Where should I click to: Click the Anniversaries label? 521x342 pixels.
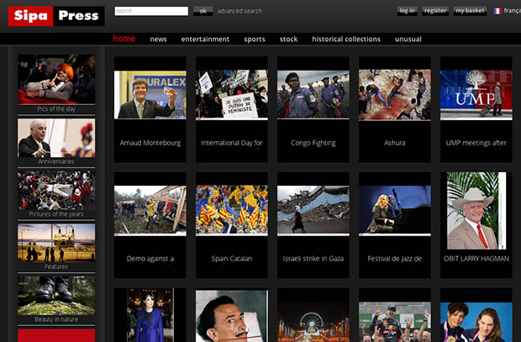coord(56,161)
